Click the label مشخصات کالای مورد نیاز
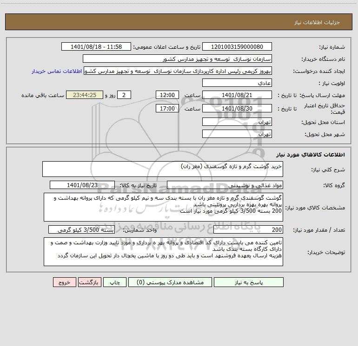Screen dimensions: 358x346 point(315,208)
